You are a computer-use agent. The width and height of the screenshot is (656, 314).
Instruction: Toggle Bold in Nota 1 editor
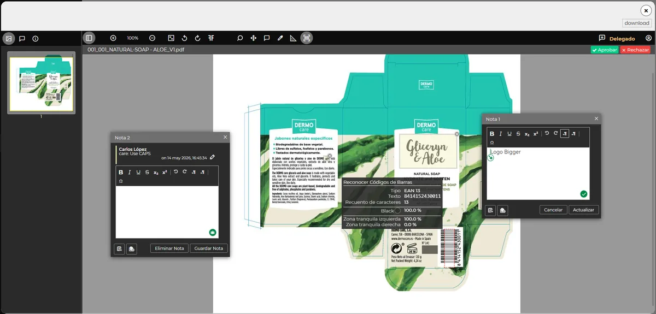pyautogui.click(x=492, y=134)
